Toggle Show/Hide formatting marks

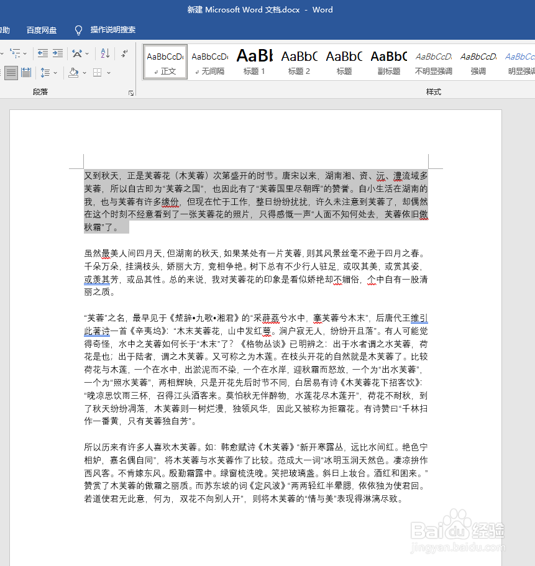pos(124,54)
